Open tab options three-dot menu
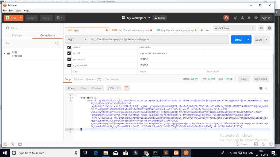 pos(208,30)
